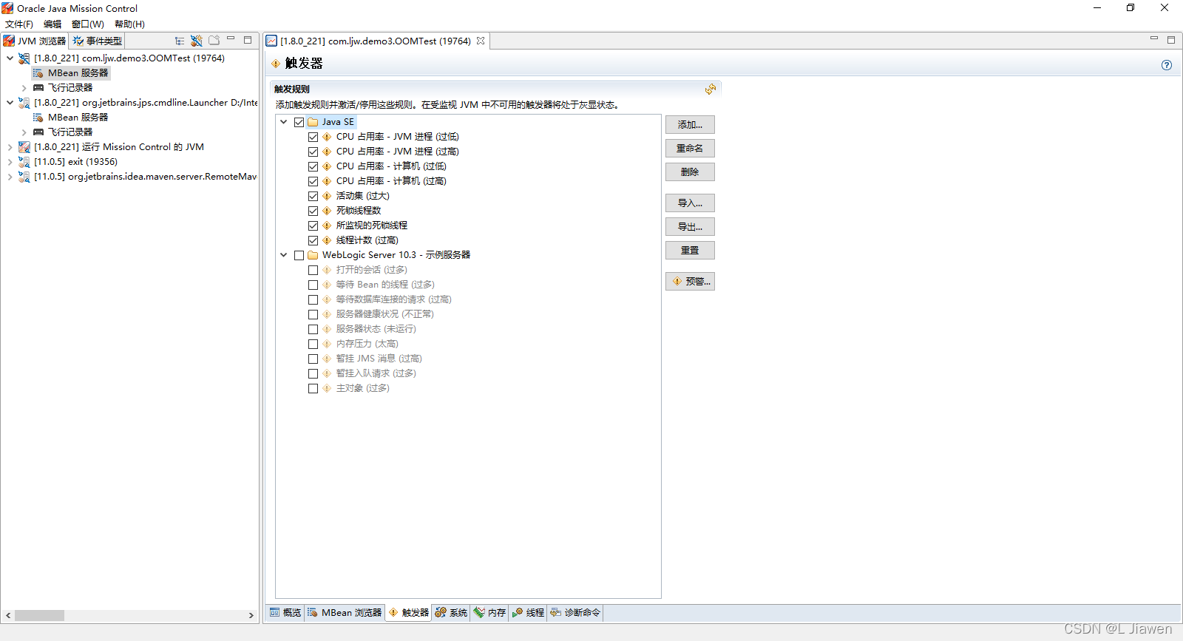Expand 飞行记录器 under jps.cmdline.Launcher
Image resolution: width=1183 pixels, height=641 pixels.
(24, 132)
